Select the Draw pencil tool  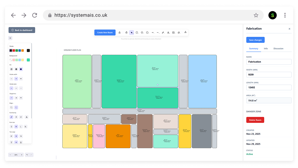pos(163,33)
